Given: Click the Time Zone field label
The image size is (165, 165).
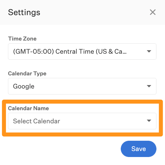Looking at the screenshot, I should tap(22, 39).
